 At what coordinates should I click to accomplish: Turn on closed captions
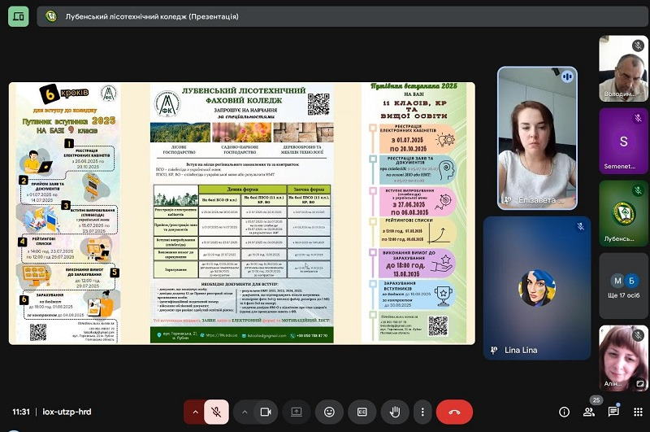(362, 412)
